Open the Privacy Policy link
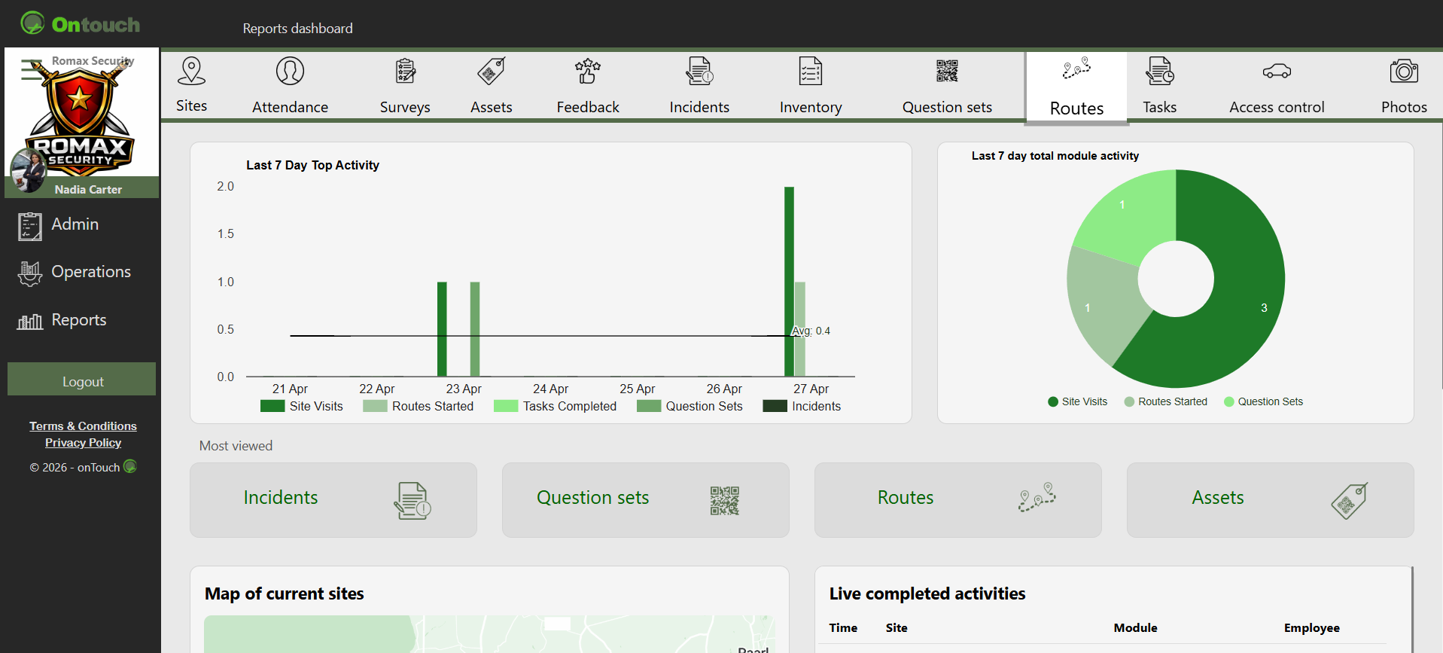This screenshot has width=1443, height=653. click(x=83, y=443)
